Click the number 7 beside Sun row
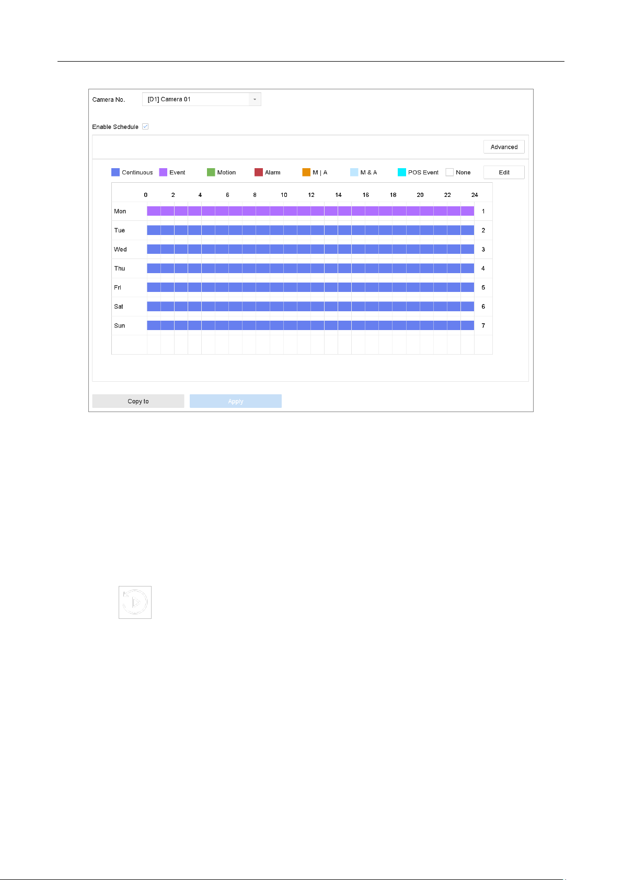 (483, 326)
